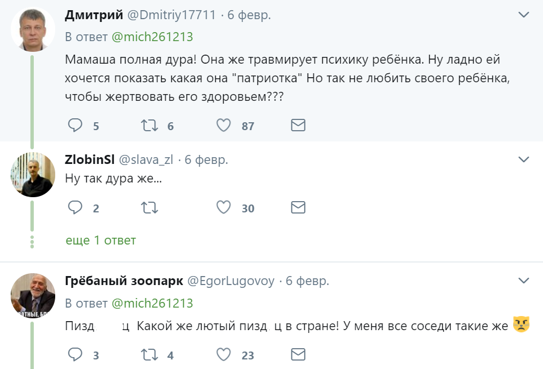This screenshot has width=543, height=369.
Task: Retweet Грёбаный зоопарк's tweet
Action: (149, 354)
